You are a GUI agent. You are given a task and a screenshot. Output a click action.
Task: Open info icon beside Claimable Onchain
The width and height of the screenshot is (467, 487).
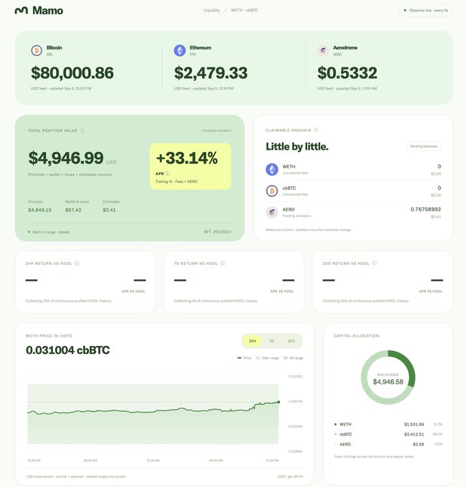[316, 130]
